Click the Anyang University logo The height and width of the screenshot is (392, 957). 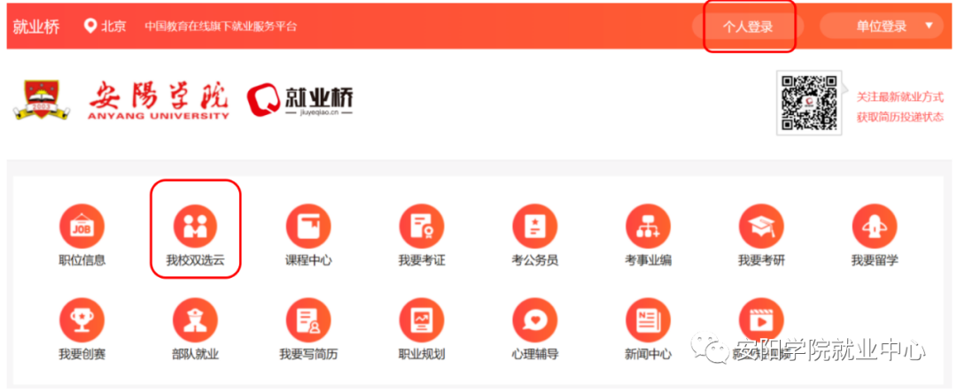tap(123, 101)
